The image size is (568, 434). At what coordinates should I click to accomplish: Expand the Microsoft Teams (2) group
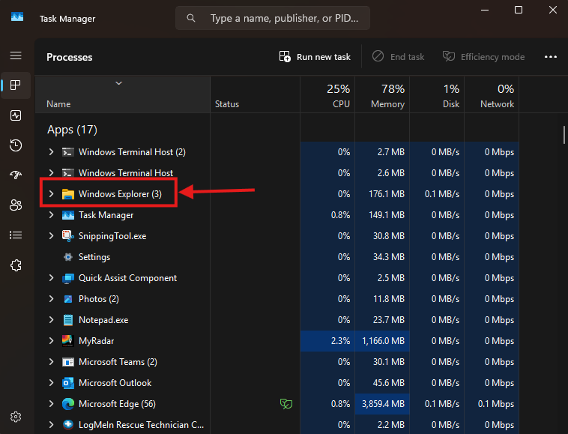pos(51,361)
